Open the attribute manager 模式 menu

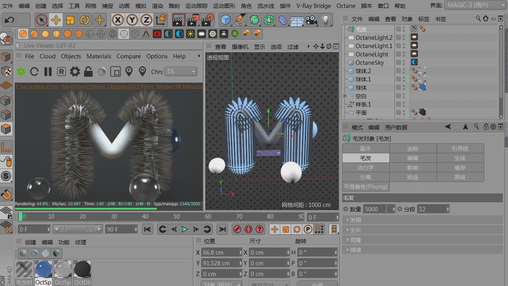pyautogui.click(x=357, y=128)
